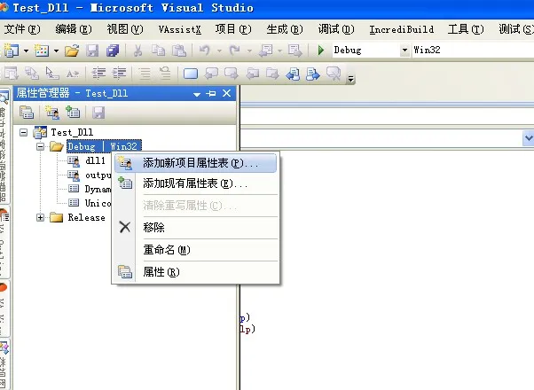
Task: Click the comment out selection icon
Action: [x=145, y=74]
